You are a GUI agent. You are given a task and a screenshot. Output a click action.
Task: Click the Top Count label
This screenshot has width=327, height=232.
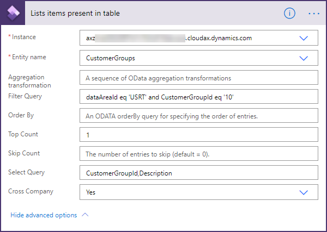point(23,134)
